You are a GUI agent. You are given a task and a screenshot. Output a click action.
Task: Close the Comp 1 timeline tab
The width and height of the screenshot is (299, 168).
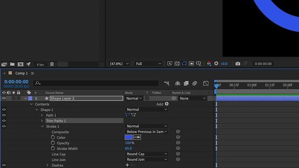coord(4,73)
